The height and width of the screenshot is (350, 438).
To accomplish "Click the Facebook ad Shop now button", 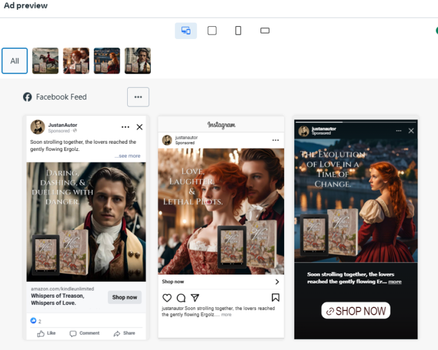I will 125,298.
